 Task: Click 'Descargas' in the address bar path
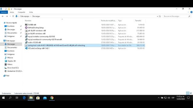coord(36,16)
